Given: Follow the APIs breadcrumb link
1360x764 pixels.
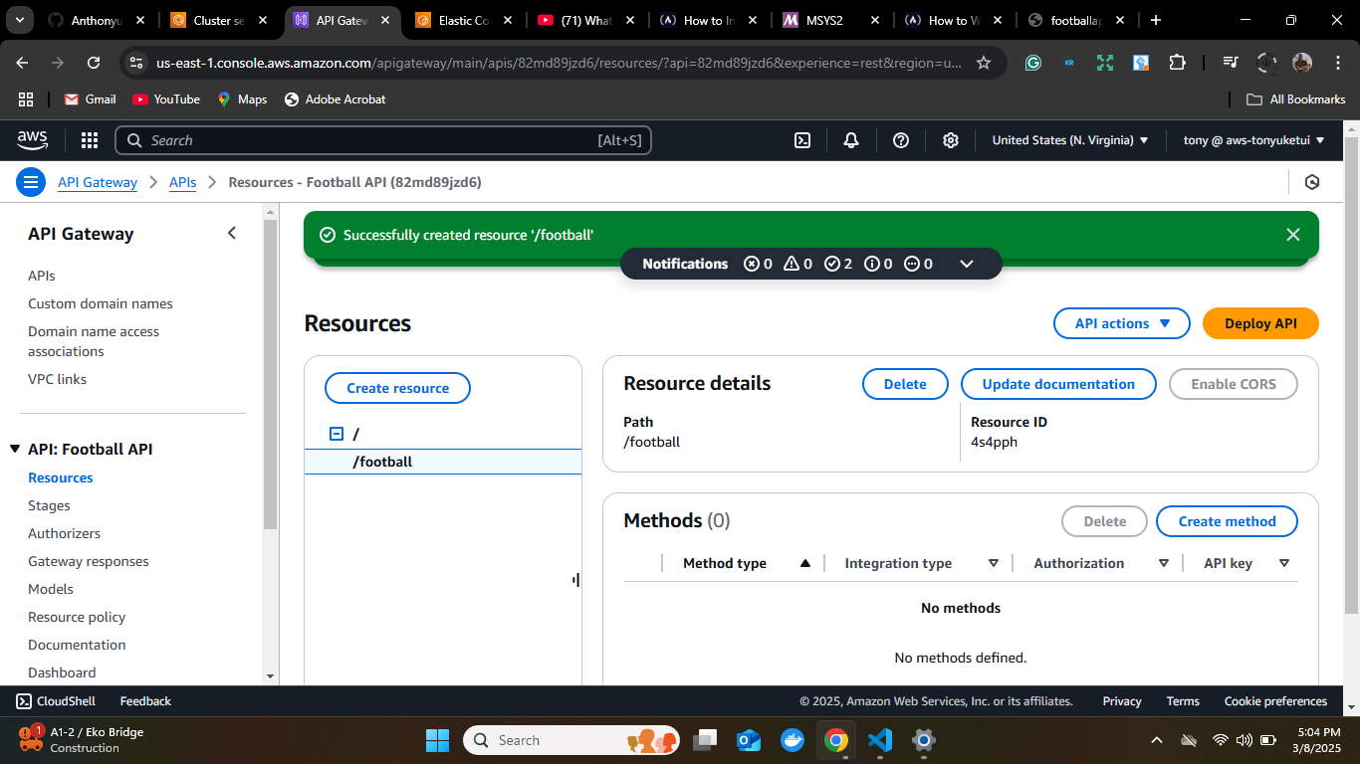Looking at the screenshot, I should coord(182,182).
